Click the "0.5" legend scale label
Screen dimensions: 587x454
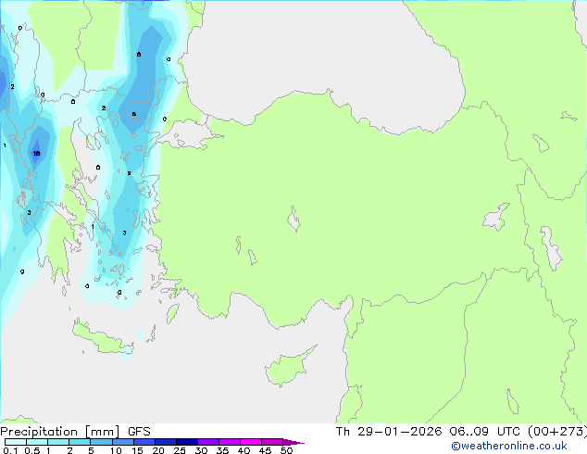[x=32, y=450]
